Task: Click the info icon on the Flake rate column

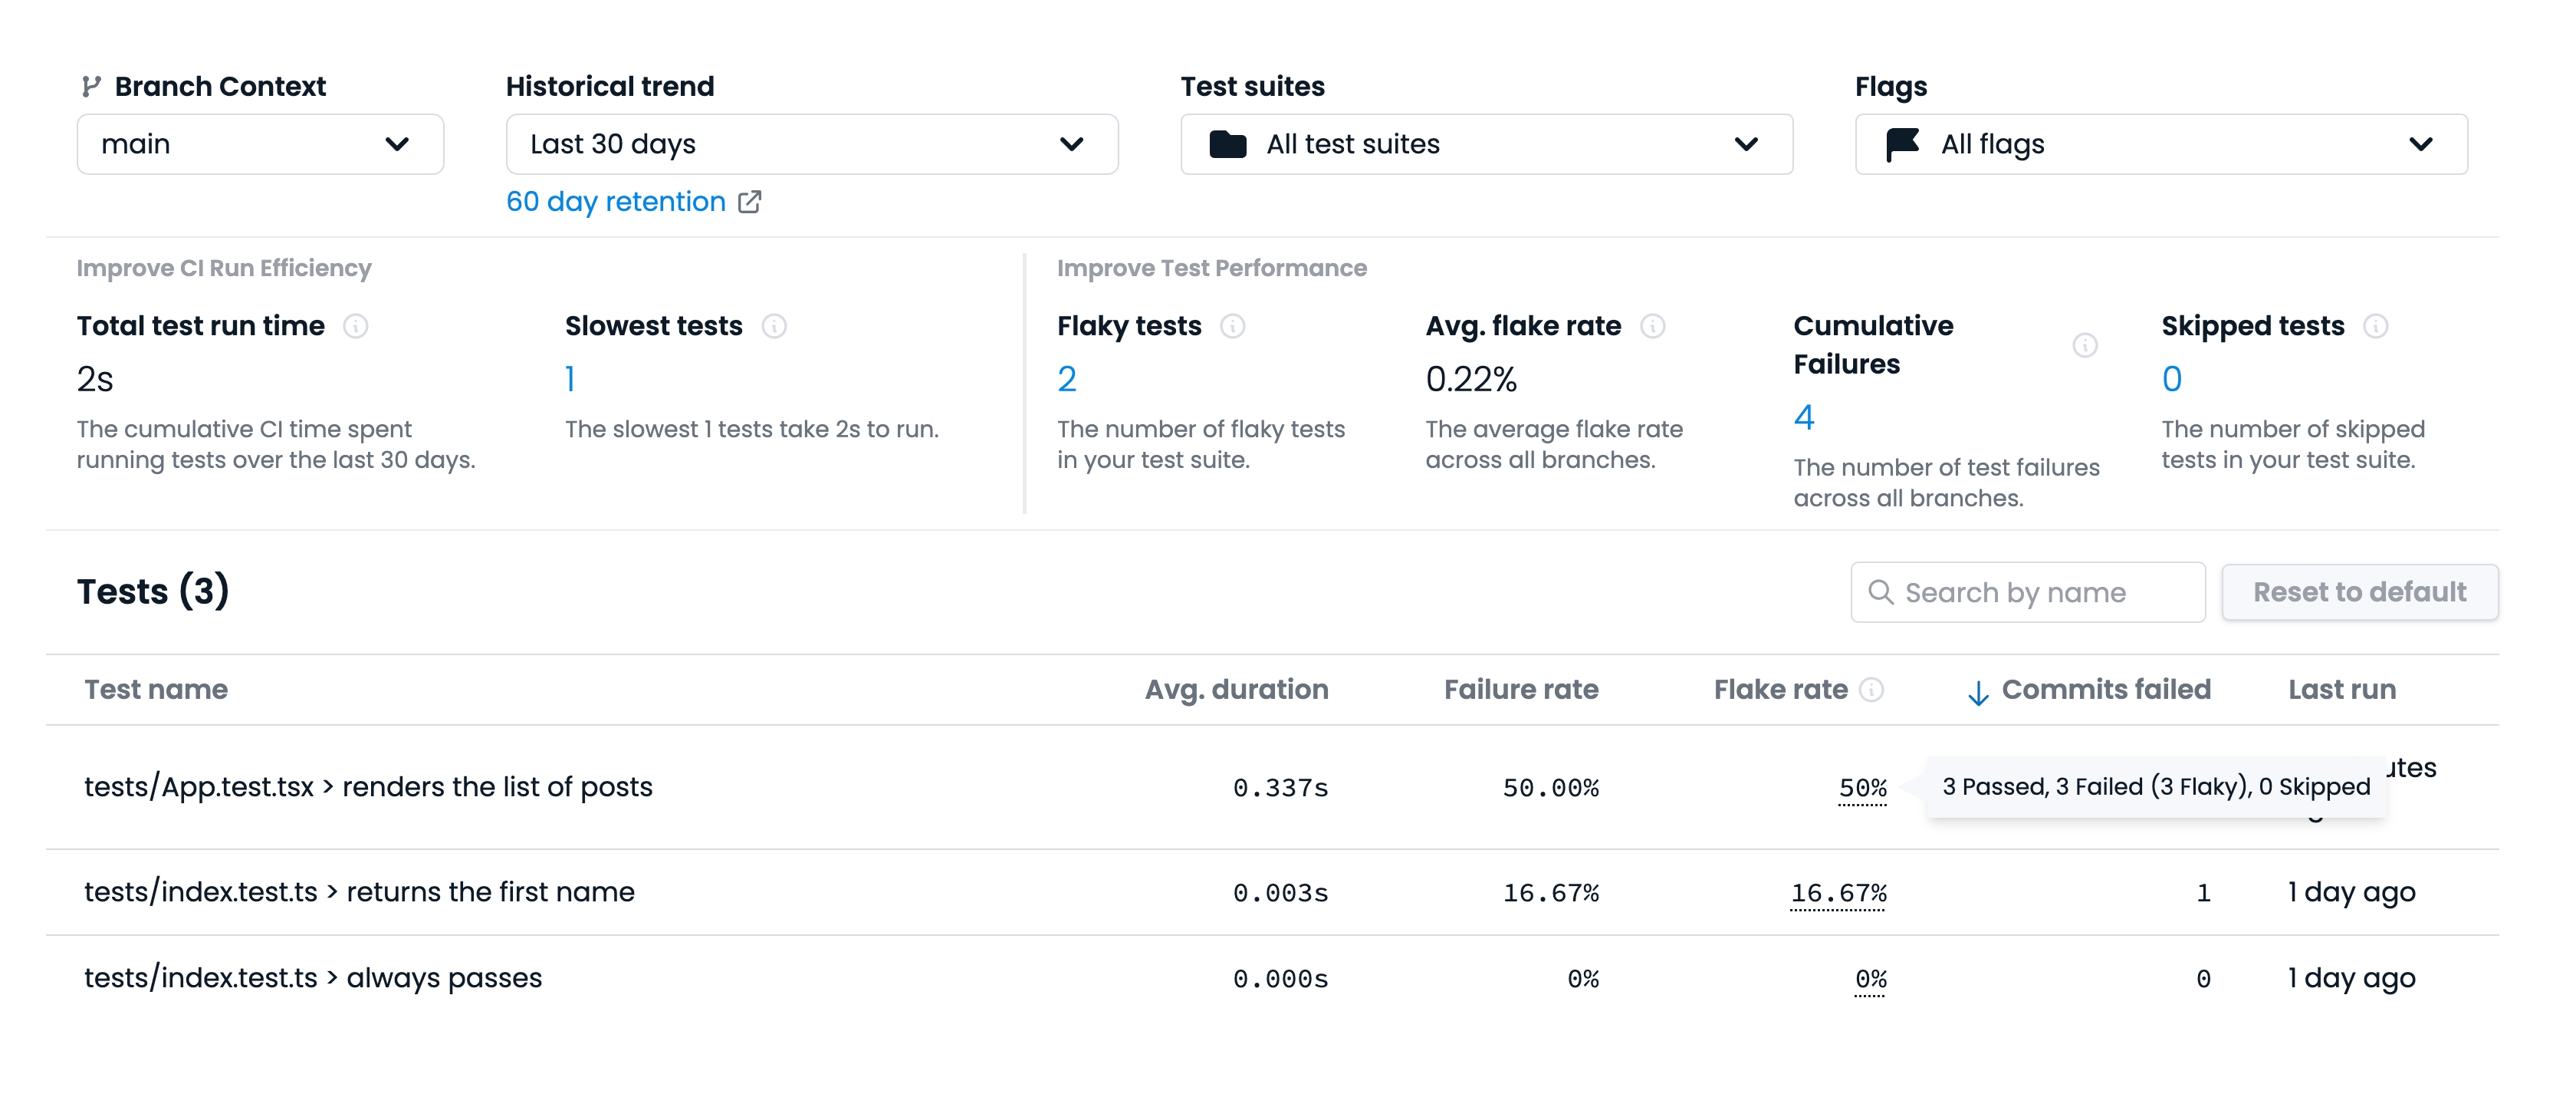Action: coord(1869,690)
